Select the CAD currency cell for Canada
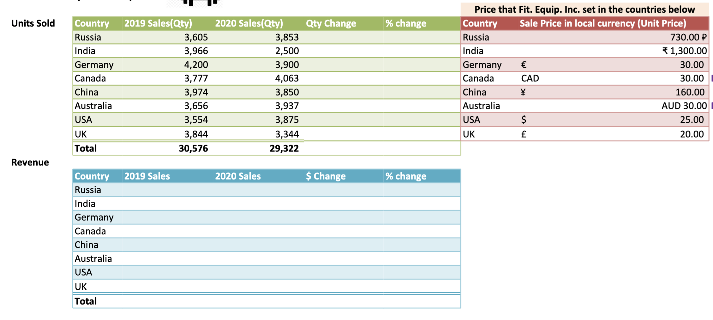 529,78
